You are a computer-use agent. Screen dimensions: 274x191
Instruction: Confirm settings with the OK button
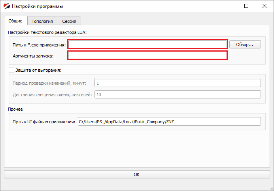tap(137, 174)
